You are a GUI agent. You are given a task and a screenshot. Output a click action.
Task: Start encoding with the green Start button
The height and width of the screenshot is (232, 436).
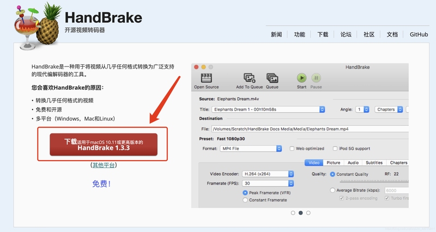(x=302, y=78)
